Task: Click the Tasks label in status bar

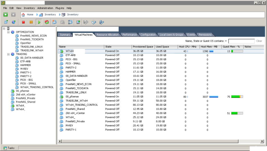Action: click(11, 148)
